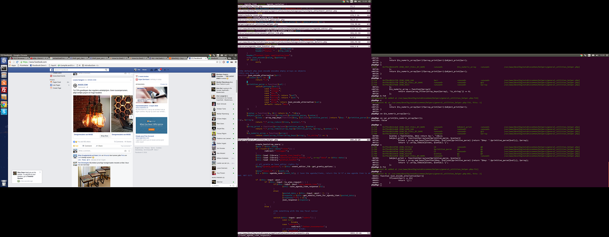Launch FileZilla from the dock
Screen dimensions: 609x237
4,90
